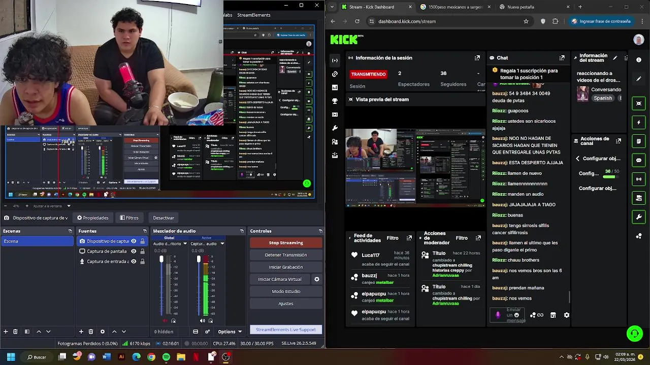Delete selected scene with trash icon

click(15, 332)
